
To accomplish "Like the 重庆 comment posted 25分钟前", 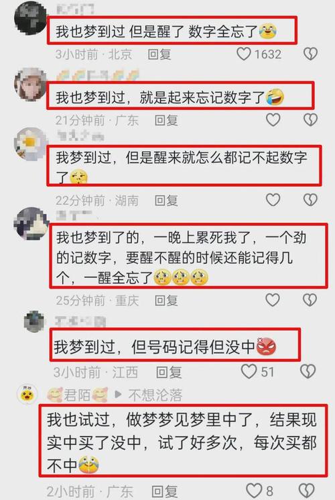I will [x=273, y=300].
